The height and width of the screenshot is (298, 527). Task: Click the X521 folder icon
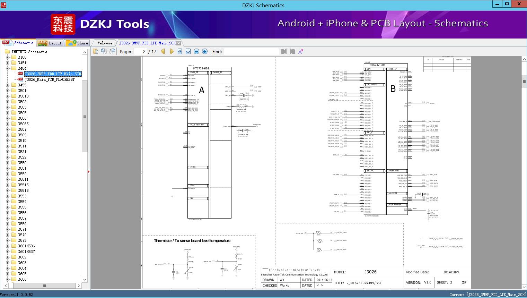click(14, 152)
